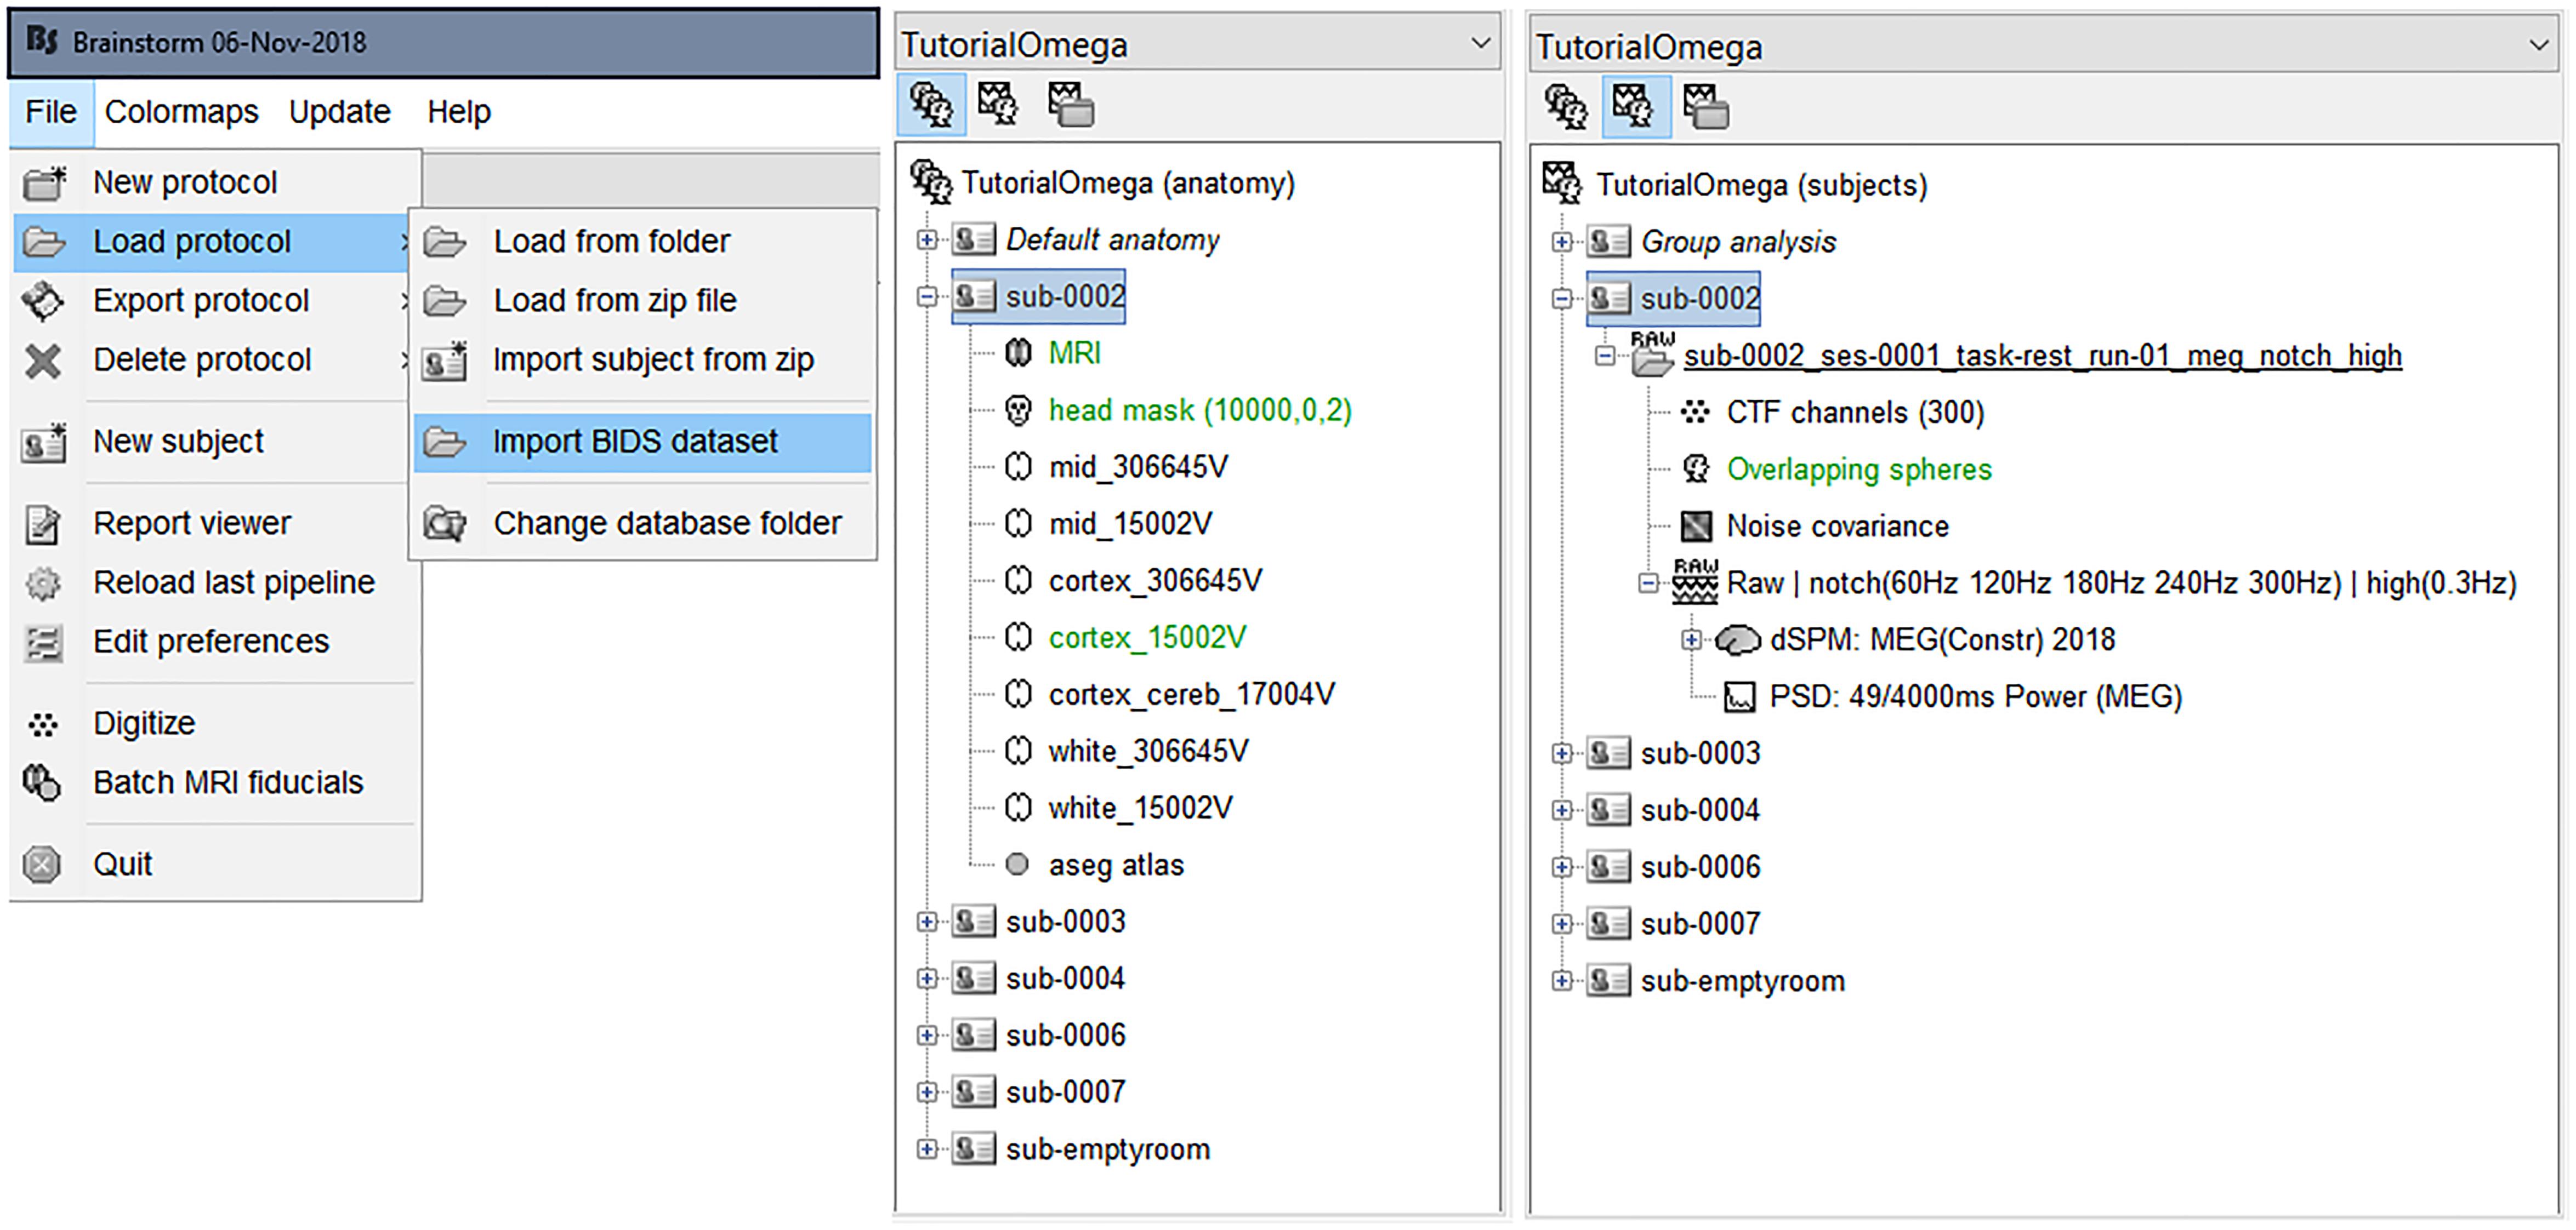Select sub-emptyroom in the subjects tree
Screen dimensions: 2576x1230
pyautogui.click(x=1743, y=981)
